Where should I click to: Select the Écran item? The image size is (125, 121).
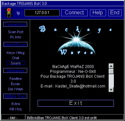point(15,84)
